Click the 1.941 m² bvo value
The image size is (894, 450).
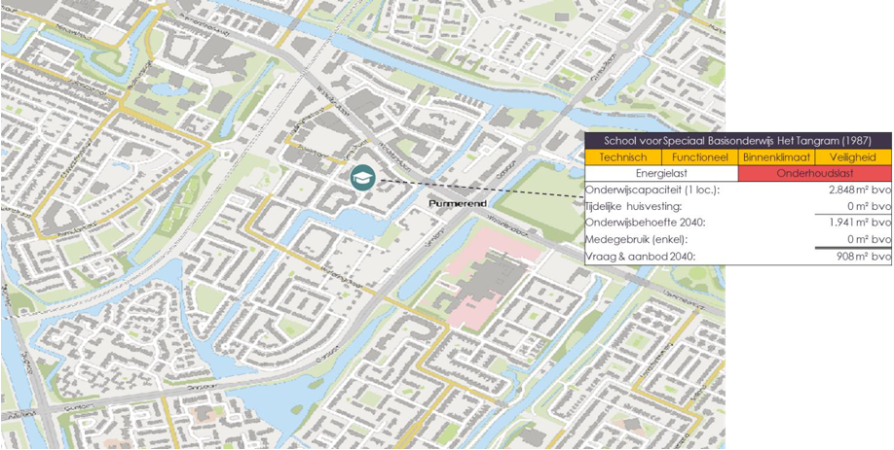pyautogui.click(x=856, y=223)
